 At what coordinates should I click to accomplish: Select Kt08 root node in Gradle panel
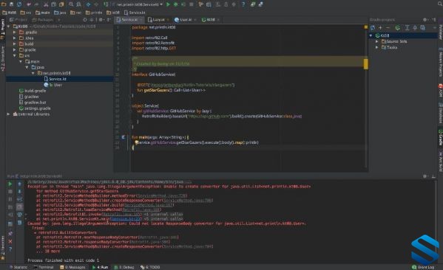(382, 35)
